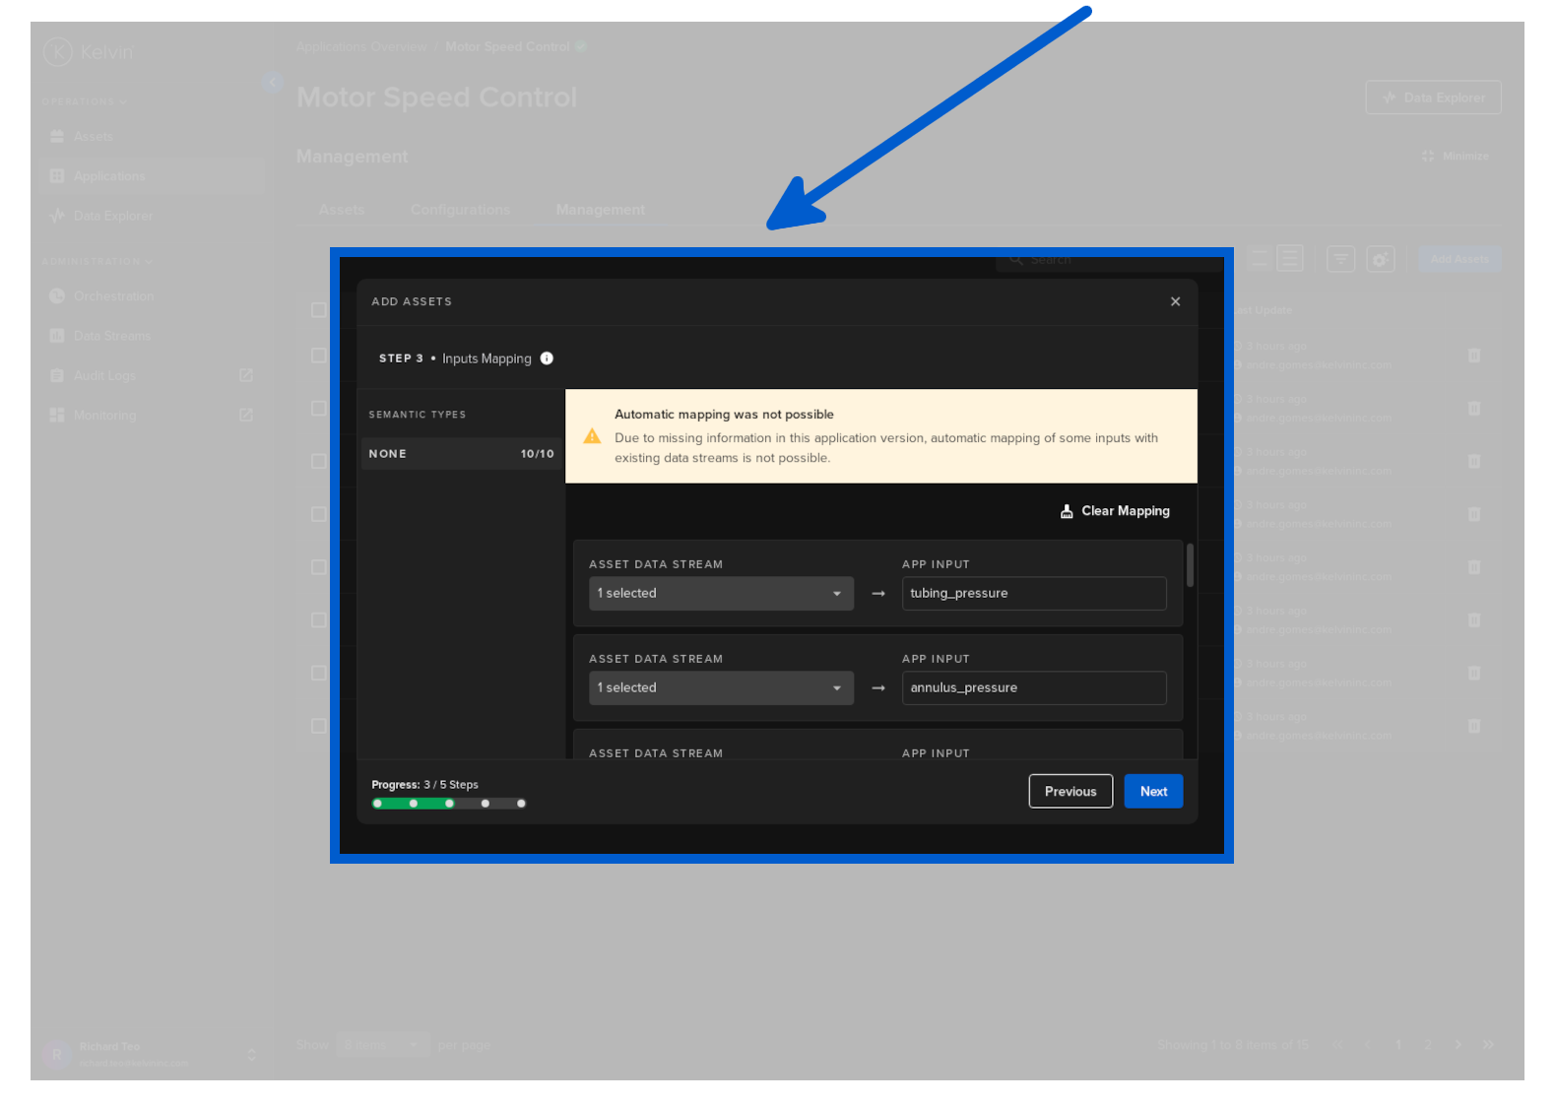Viewport: 1556px width, 1103px height.
Task: Open the table settings gear icon
Action: (x=1381, y=259)
